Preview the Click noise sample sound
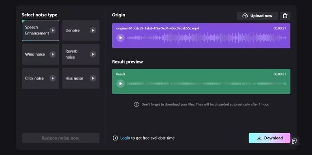This screenshot has width=312, height=155. click(x=53, y=78)
